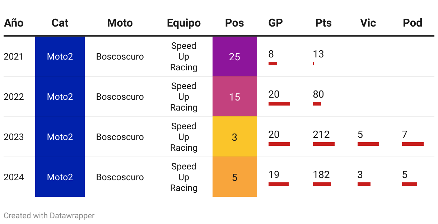This screenshot has height=224, width=438.
Task: Select the Pod column header
Action: point(413,23)
